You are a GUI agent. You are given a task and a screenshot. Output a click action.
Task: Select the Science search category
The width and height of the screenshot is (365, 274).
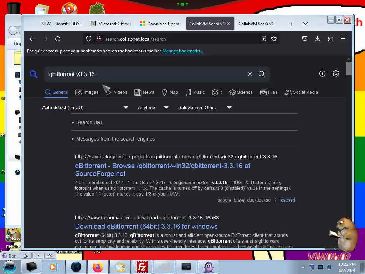point(241,92)
